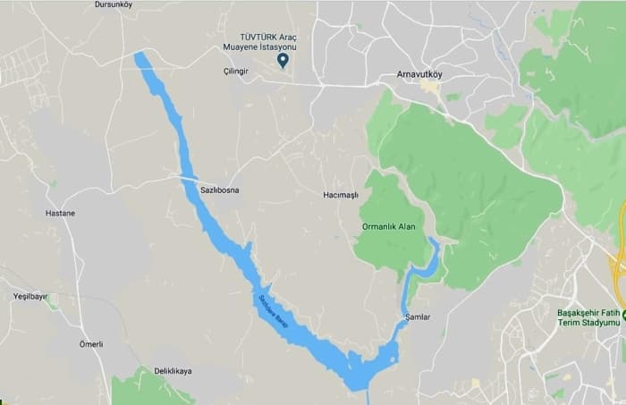Select the Şamlar place label
626x405 pixels.
(418, 317)
